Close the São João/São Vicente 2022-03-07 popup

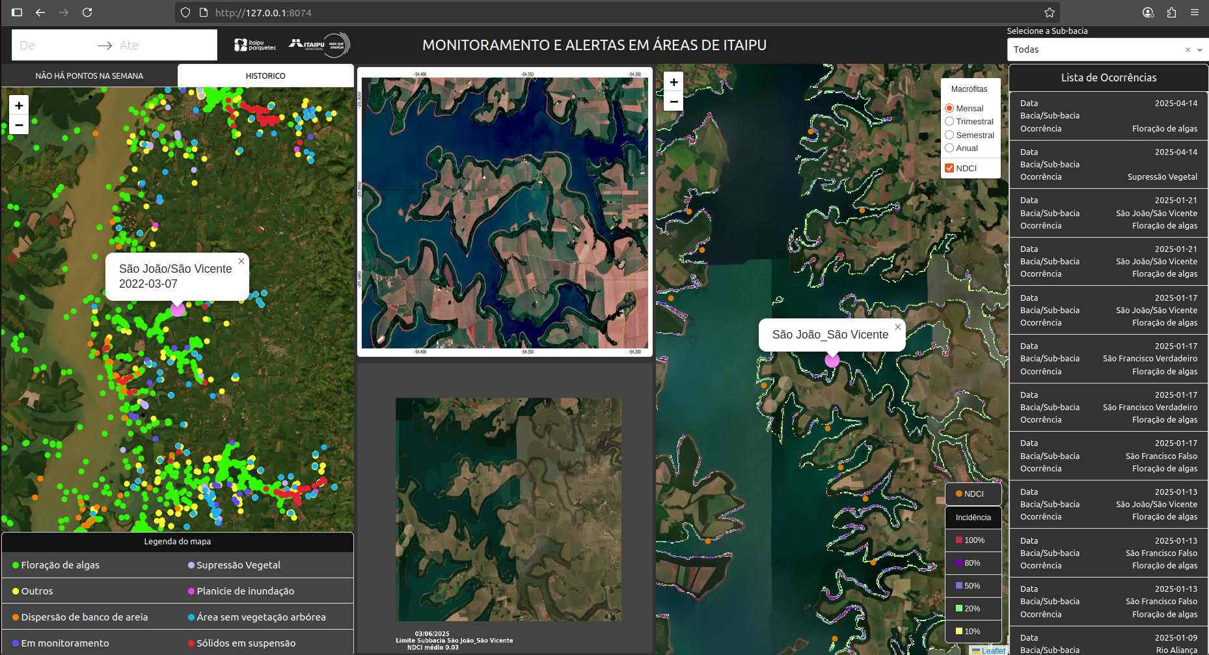241,261
